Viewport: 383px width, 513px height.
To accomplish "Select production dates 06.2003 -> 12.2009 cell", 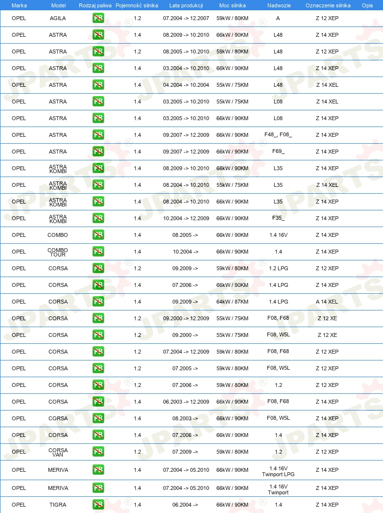I will coord(186,402).
